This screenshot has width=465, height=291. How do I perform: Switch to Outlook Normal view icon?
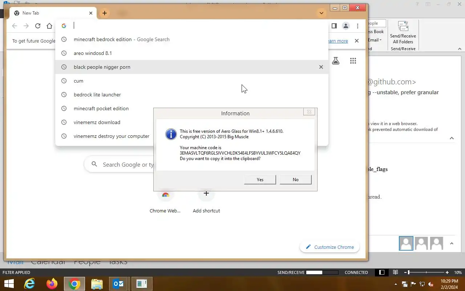pyautogui.click(x=382, y=272)
